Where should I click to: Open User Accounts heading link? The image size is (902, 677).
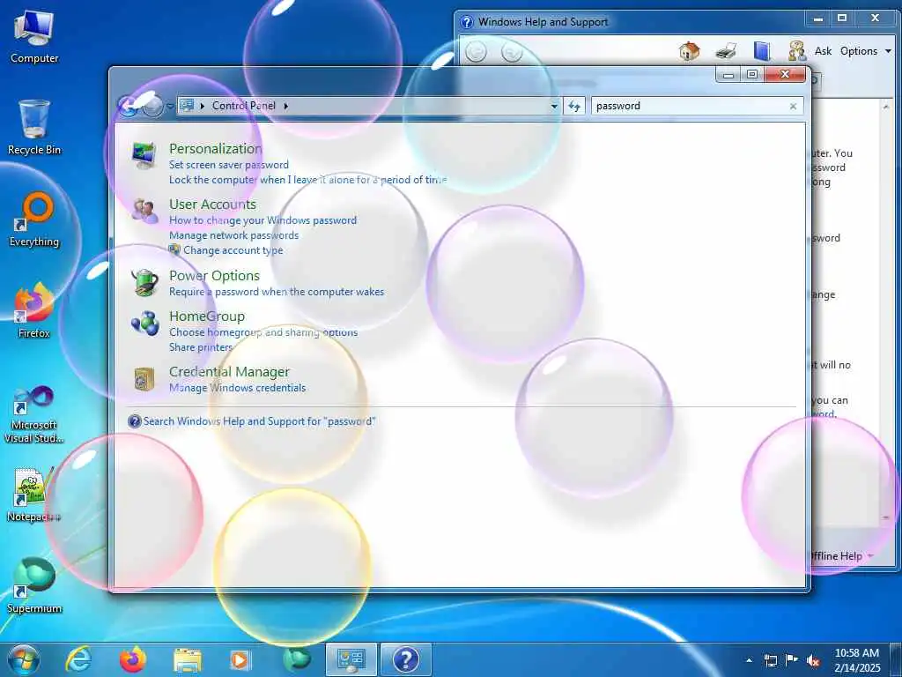click(x=213, y=205)
